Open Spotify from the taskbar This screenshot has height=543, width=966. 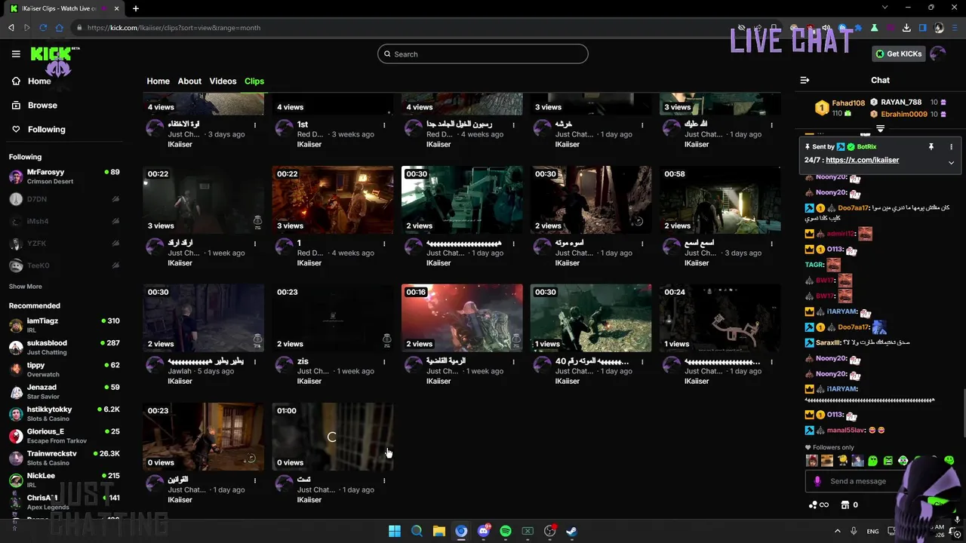click(x=506, y=531)
